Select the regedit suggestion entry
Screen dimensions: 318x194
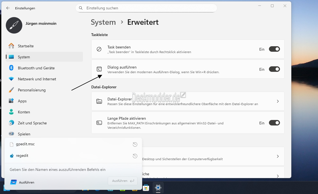(22, 156)
